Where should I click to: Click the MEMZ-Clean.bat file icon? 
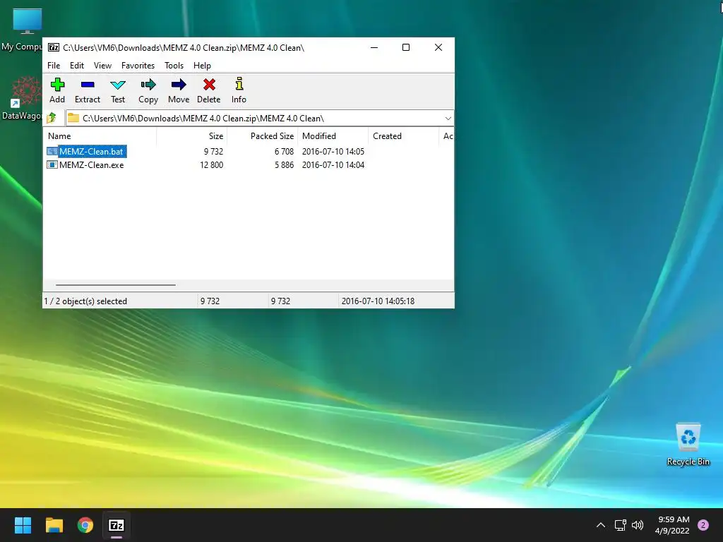click(x=52, y=151)
